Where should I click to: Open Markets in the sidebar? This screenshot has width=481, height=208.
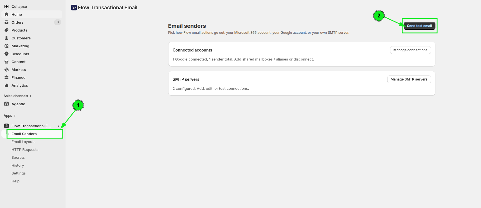tap(32, 70)
